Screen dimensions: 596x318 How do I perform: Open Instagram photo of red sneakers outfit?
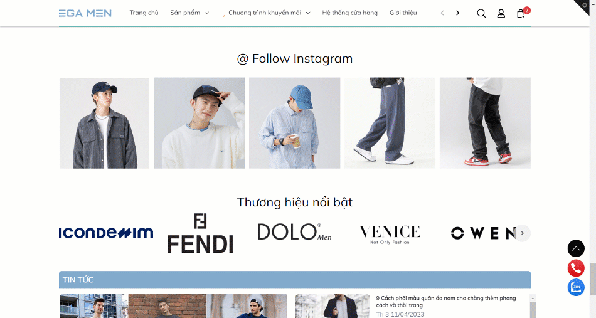tap(485, 123)
